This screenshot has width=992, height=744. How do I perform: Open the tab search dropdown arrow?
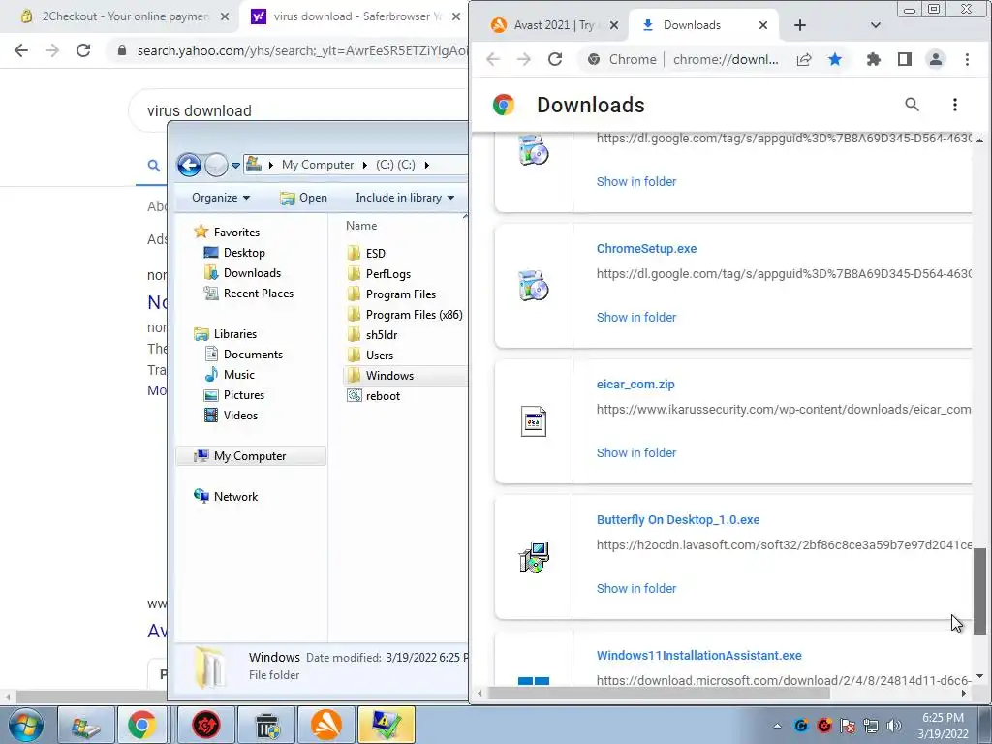[x=876, y=25]
